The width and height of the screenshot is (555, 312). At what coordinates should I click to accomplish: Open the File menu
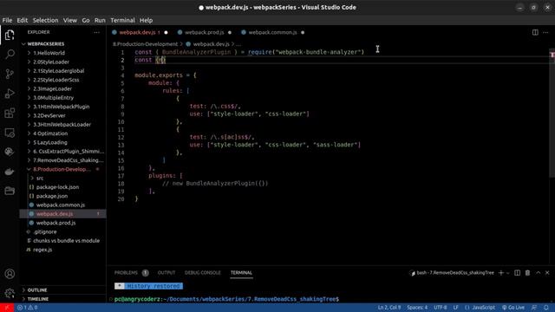7,20
